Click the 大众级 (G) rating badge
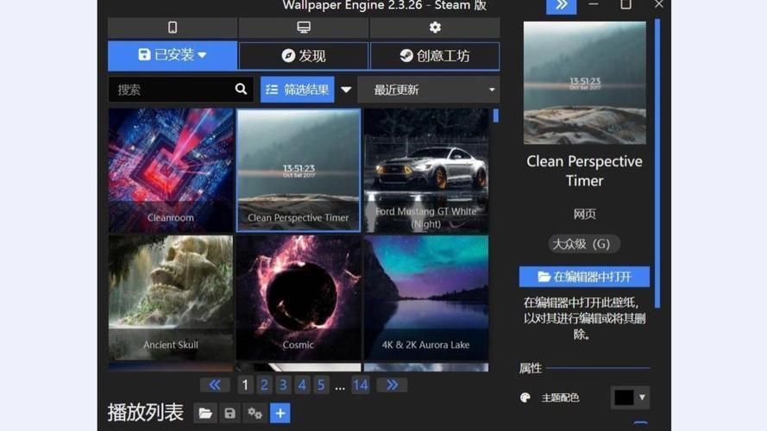The width and height of the screenshot is (767, 431). 584,244
